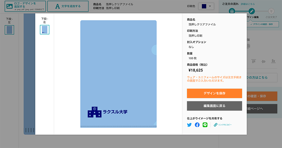Viewport: 282px width, 148px height.
Task: Return to editor via 編集画面に戻る button
Action: coord(214,106)
